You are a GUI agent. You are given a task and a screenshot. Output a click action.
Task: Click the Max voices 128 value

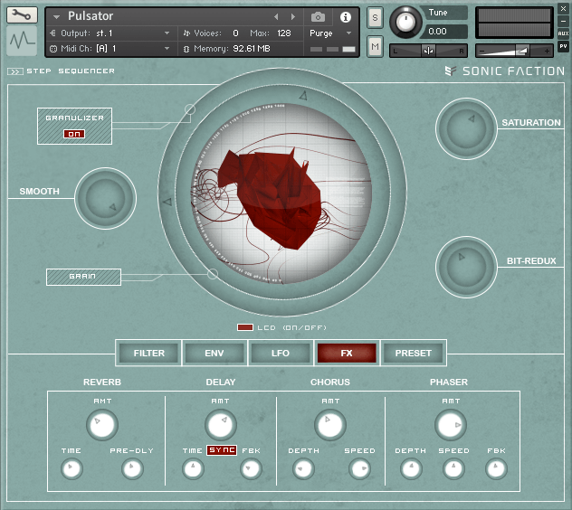tap(284, 33)
